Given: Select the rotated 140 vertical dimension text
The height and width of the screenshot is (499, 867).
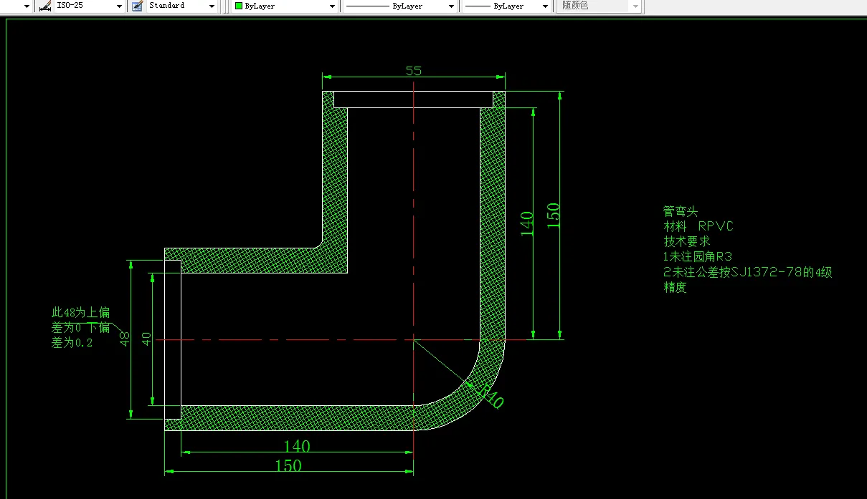Looking at the screenshot, I should 526,224.
